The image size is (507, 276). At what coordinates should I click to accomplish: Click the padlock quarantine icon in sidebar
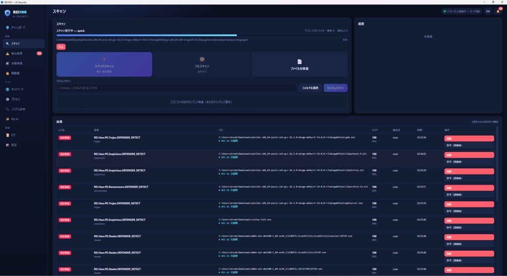tap(7, 73)
